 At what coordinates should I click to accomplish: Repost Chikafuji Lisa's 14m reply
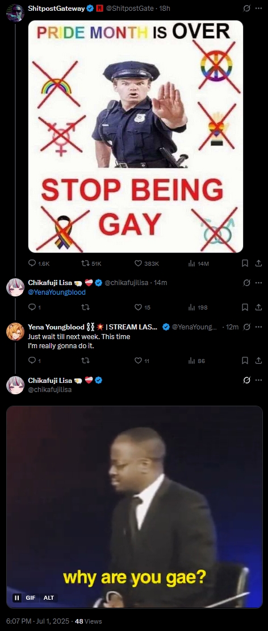[x=85, y=307]
